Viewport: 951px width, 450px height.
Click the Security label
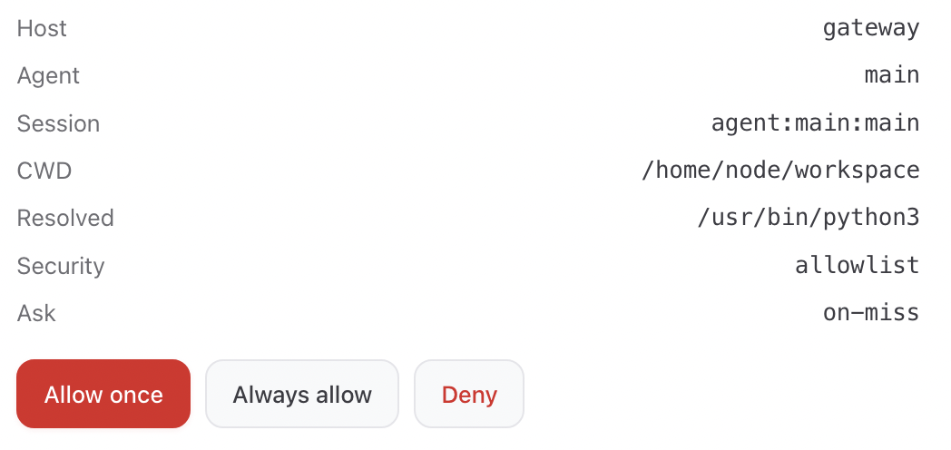(x=61, y=266)
